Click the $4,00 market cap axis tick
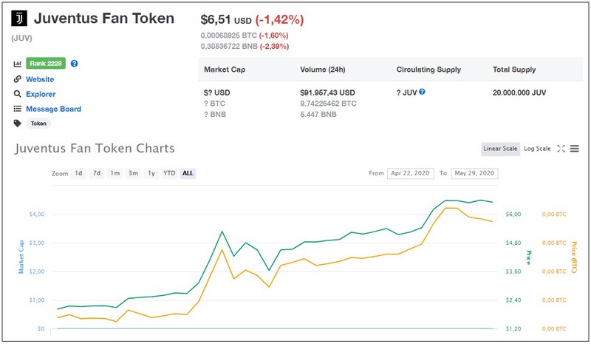 36,214
